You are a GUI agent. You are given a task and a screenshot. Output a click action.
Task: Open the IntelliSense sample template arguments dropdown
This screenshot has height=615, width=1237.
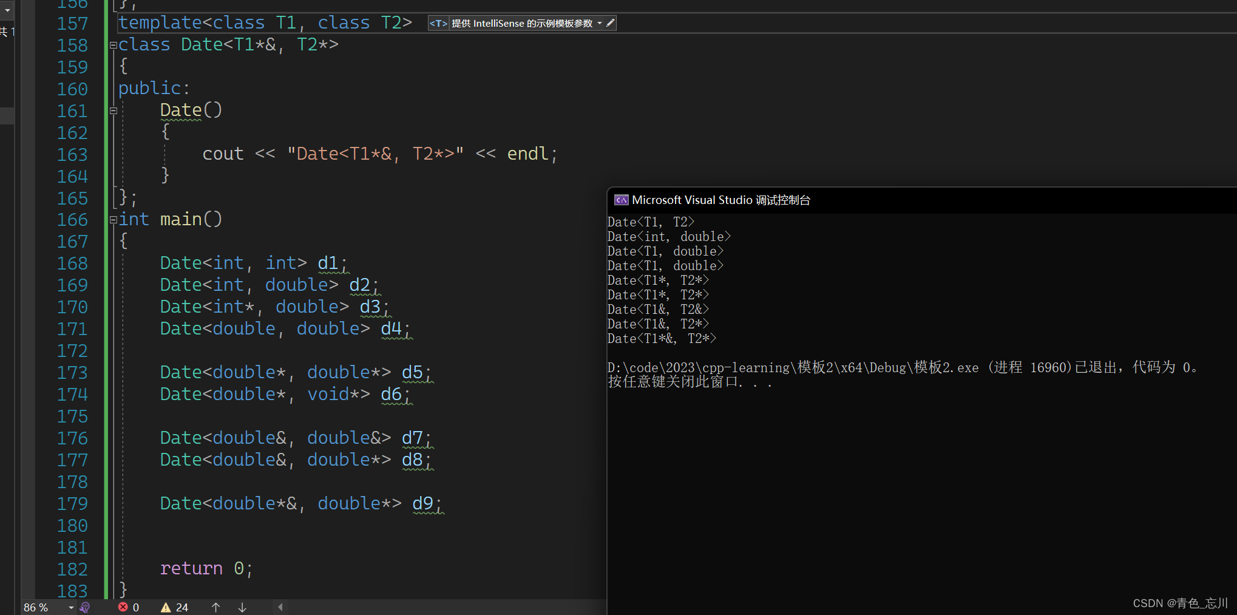pyautogui.click(x=600, y=24)
